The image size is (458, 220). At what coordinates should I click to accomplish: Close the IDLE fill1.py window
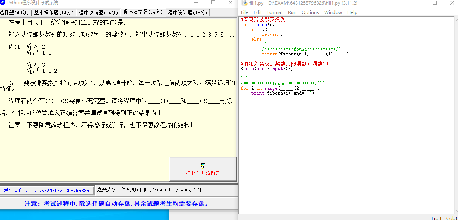(x=452, y=3)
